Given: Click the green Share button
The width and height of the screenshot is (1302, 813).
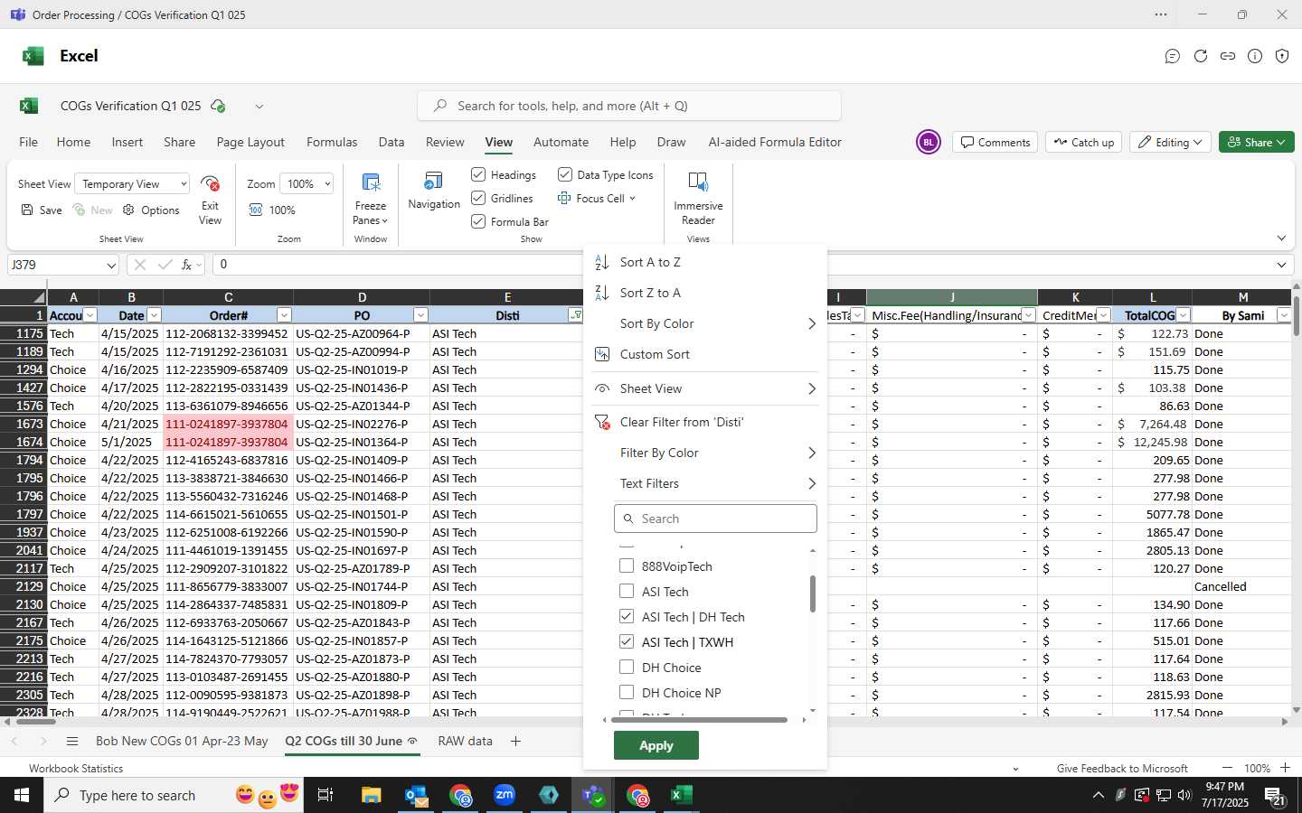Looking at the screenshot, I should pos(1257,142).
